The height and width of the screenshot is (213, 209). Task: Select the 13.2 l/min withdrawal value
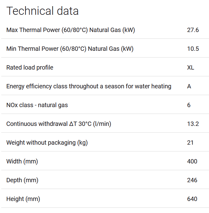pyautogui.click(x=193, y=124)
